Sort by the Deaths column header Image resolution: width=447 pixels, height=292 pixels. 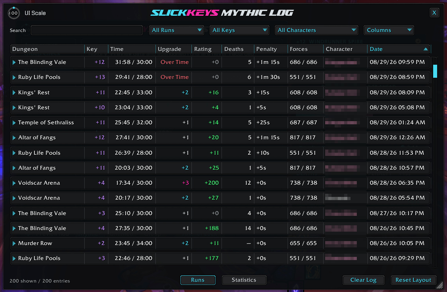pos(238,49)
